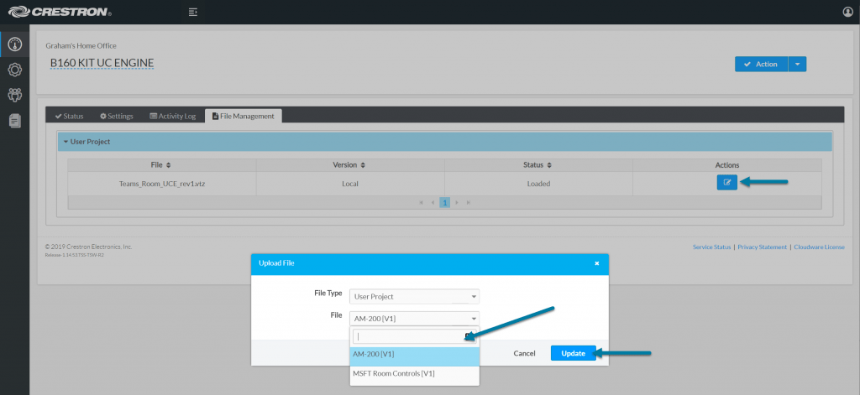Open the File dropdown showing AM-200 [V1]
This screenshot has width=860, height=395.
[x=414, y=319]
